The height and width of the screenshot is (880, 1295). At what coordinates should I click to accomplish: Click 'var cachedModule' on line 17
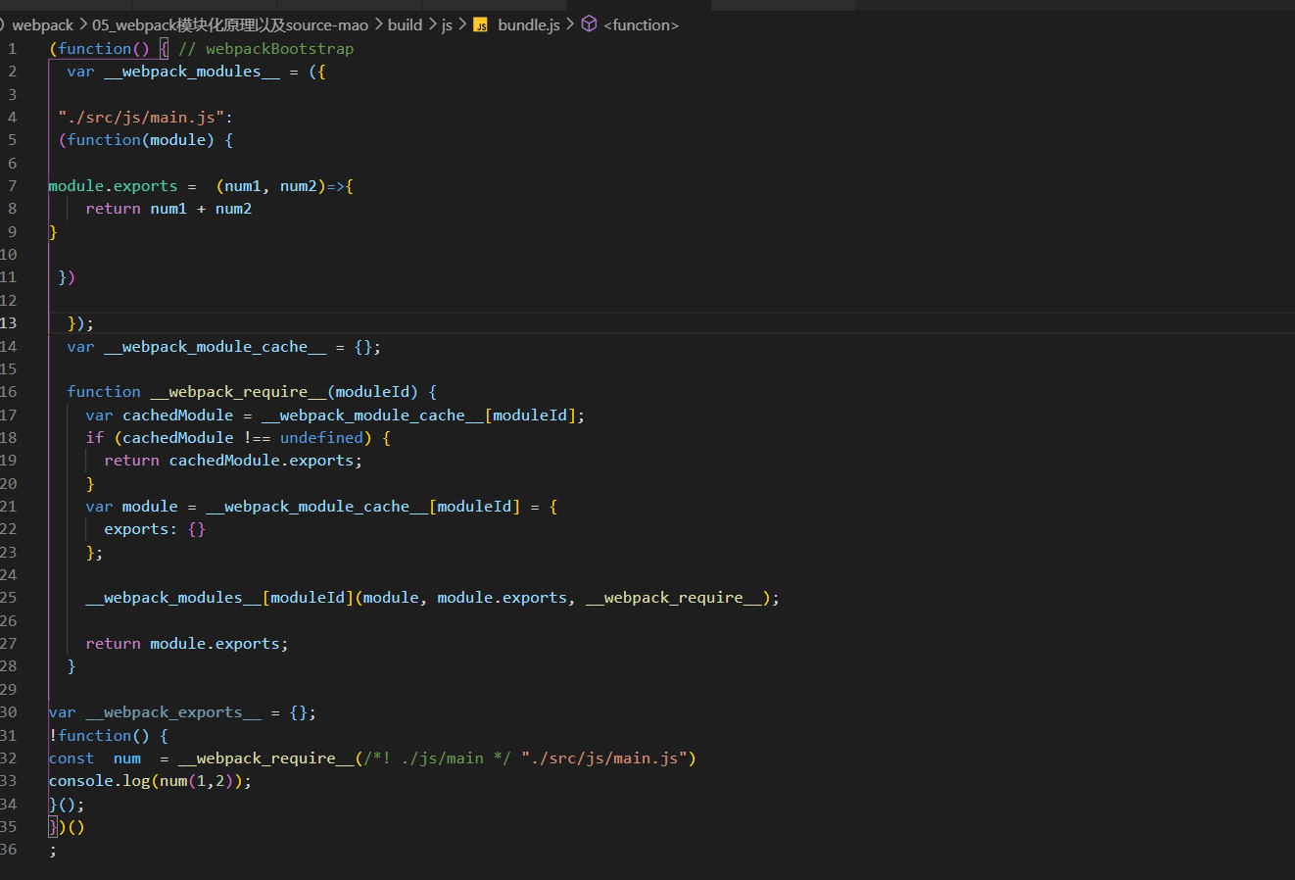click(160, 416)
